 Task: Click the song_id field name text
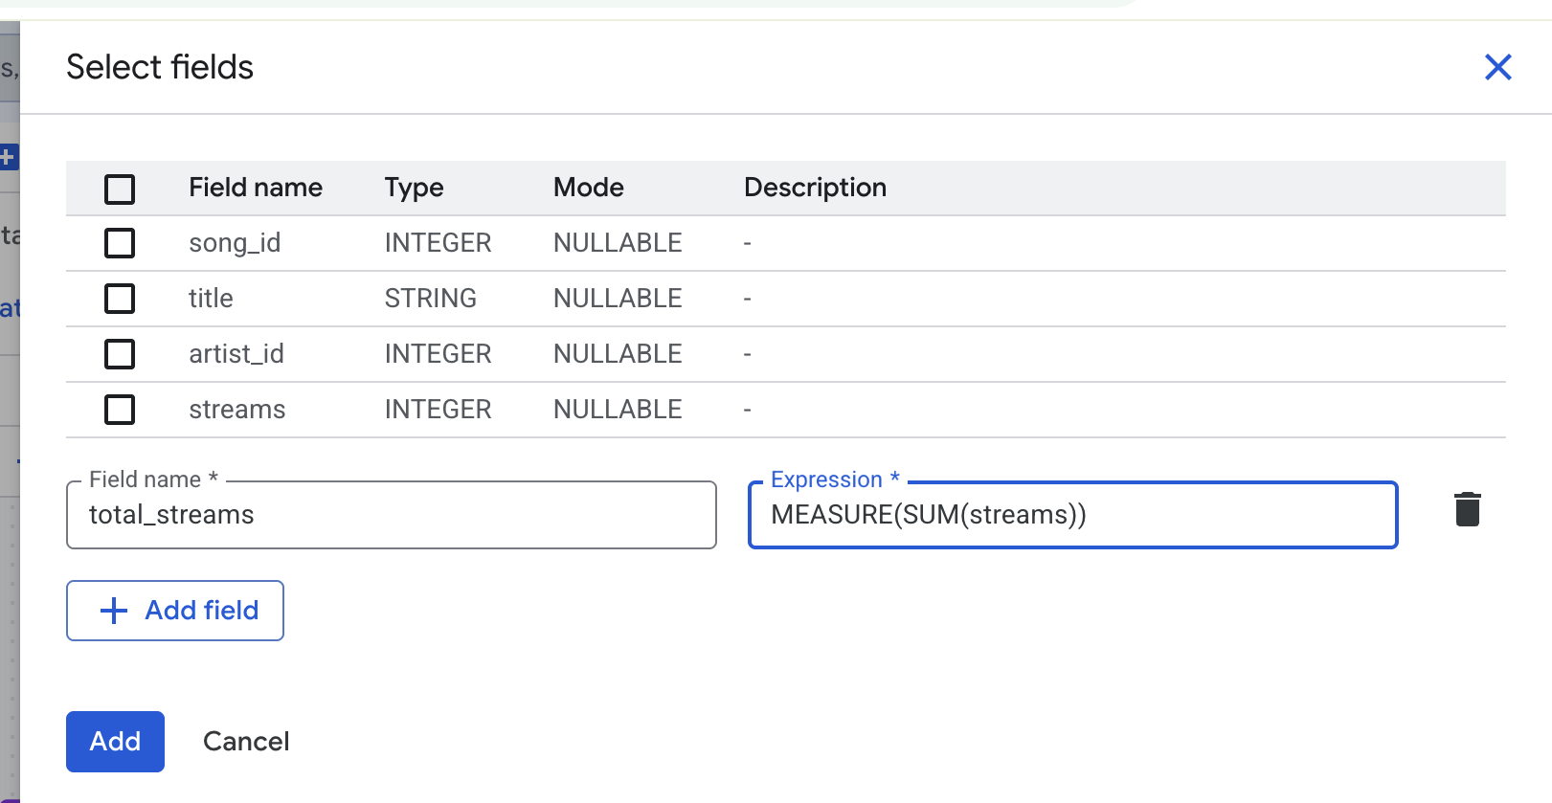click(x=235, y=243)
